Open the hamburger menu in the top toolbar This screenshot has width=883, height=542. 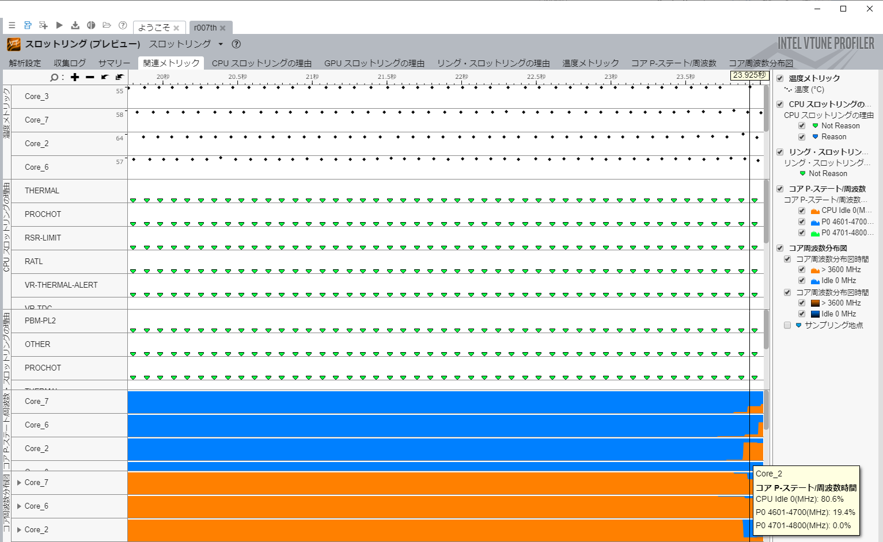(x=12, y=25)
